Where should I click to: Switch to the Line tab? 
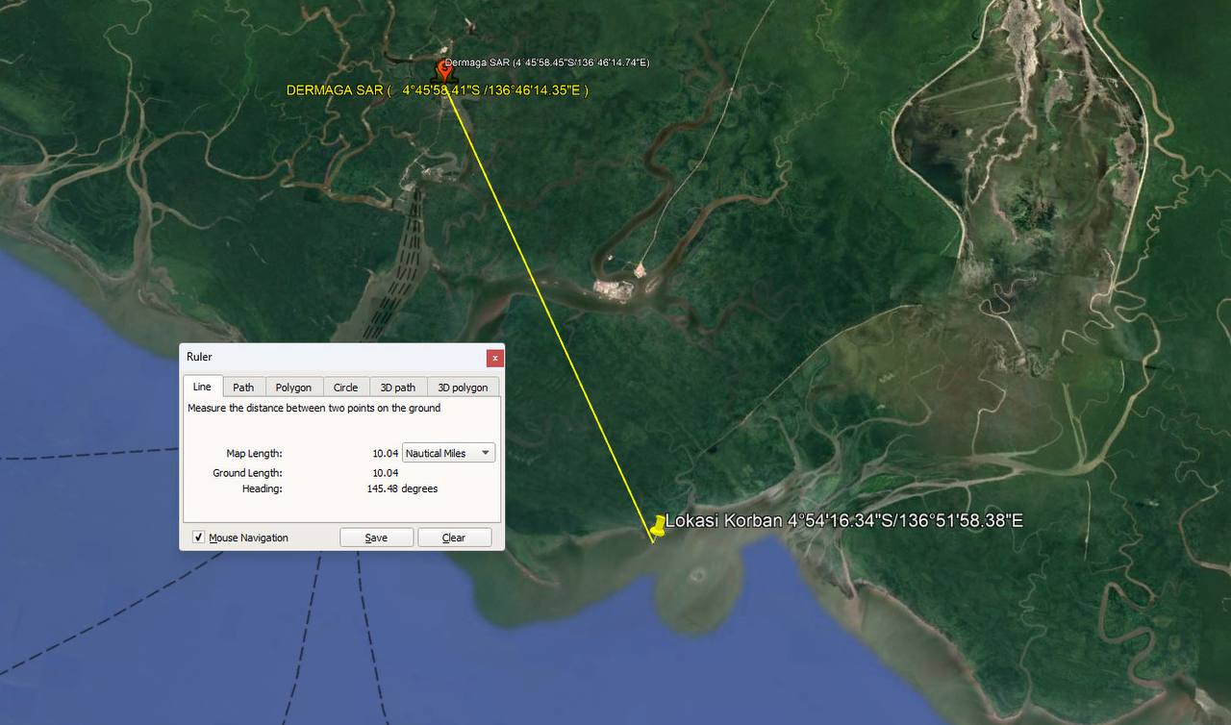coord(202,387)
